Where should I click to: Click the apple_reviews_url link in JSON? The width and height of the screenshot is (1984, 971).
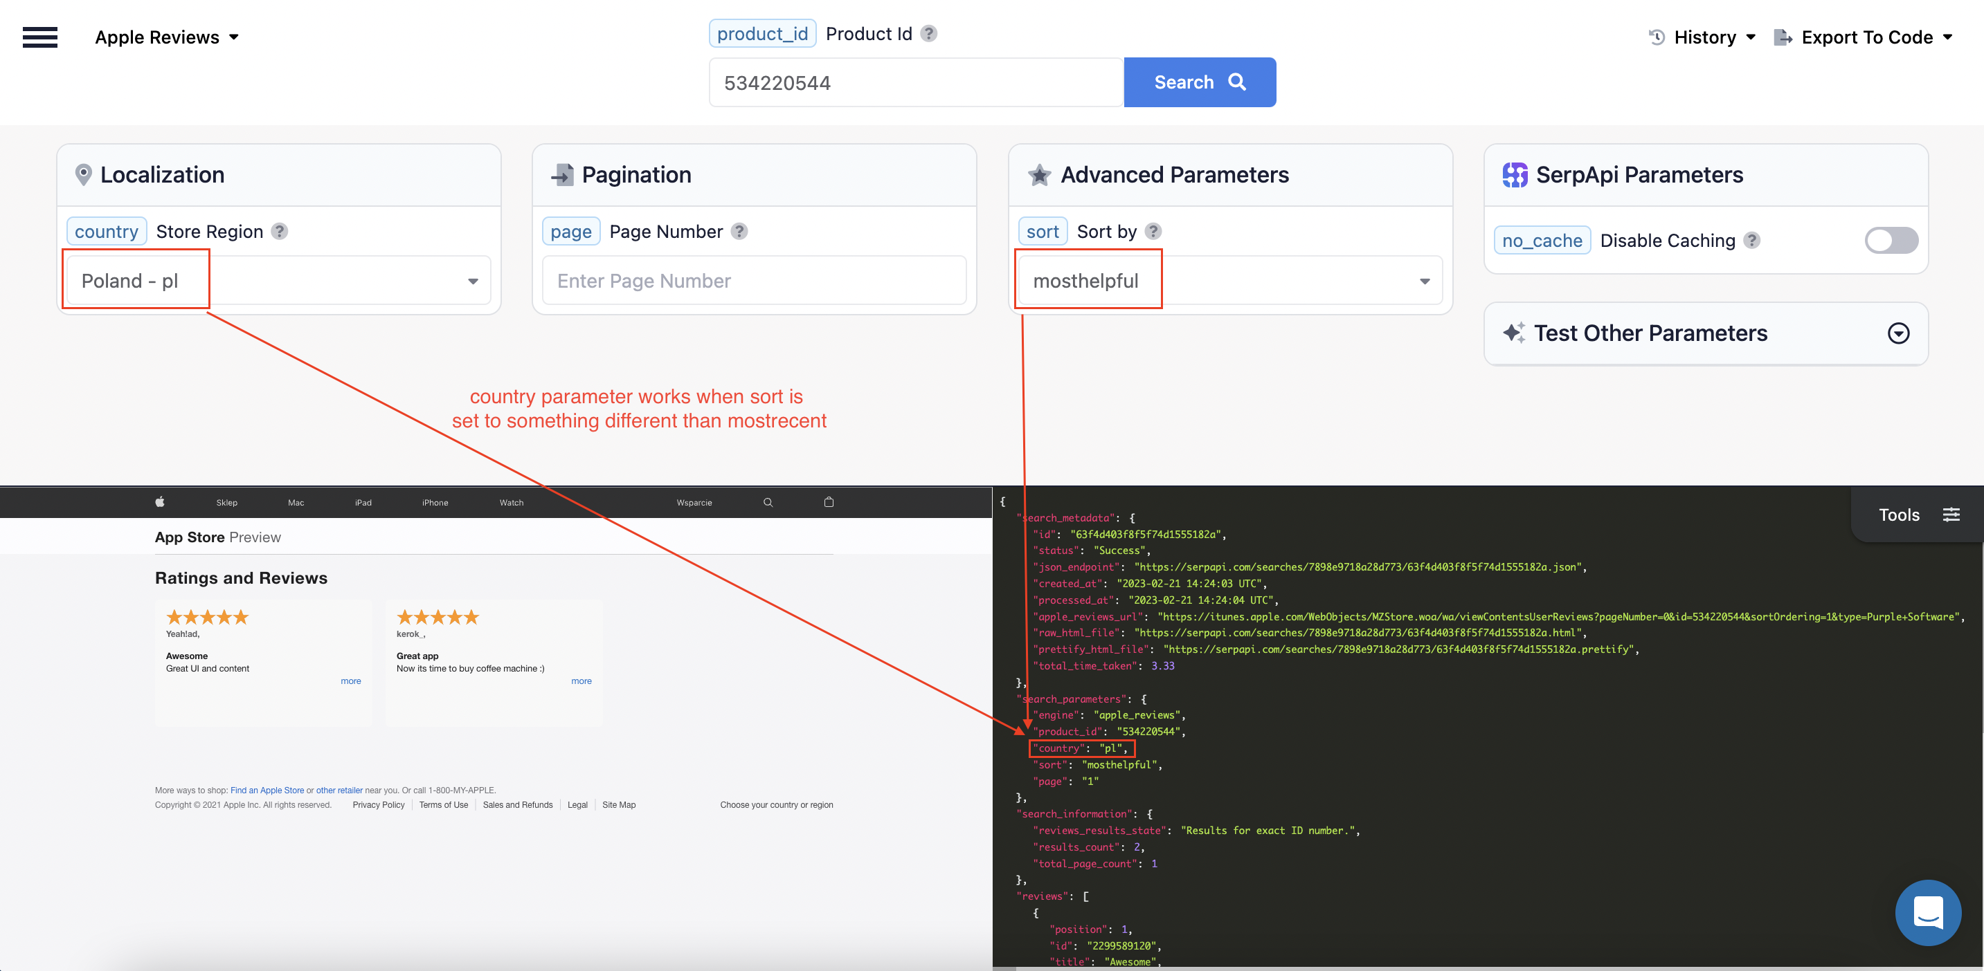1559,616
